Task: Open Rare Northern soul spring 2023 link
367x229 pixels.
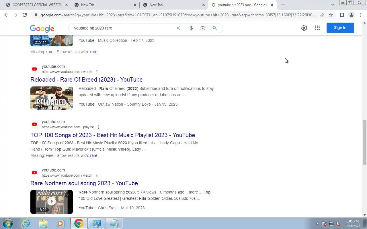Action: click(84, 183)
